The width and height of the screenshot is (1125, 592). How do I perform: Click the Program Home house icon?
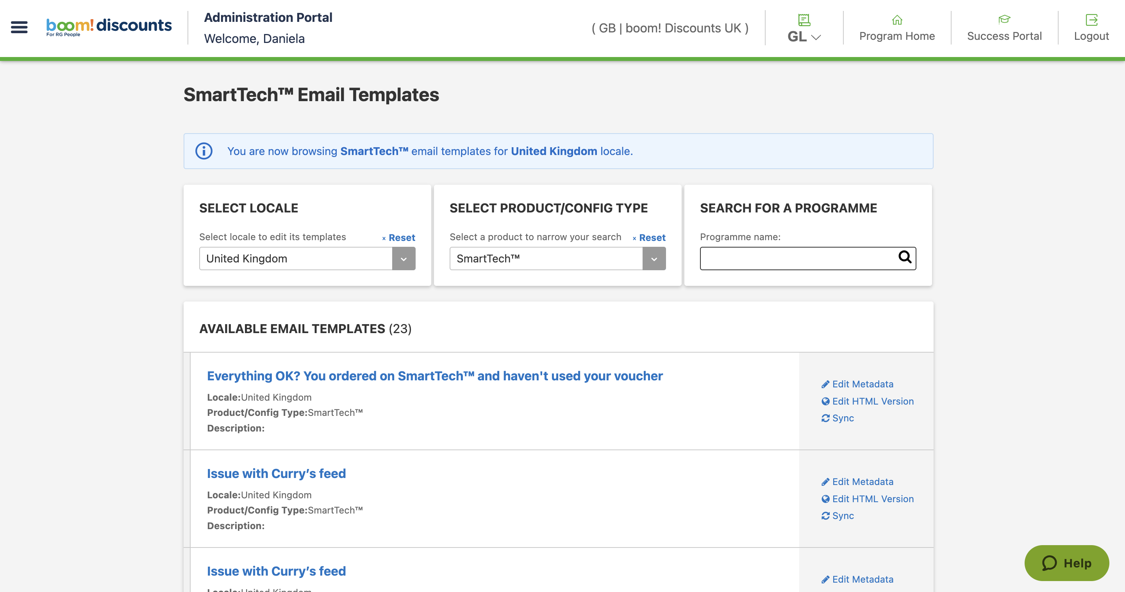(x=897, y=20)
